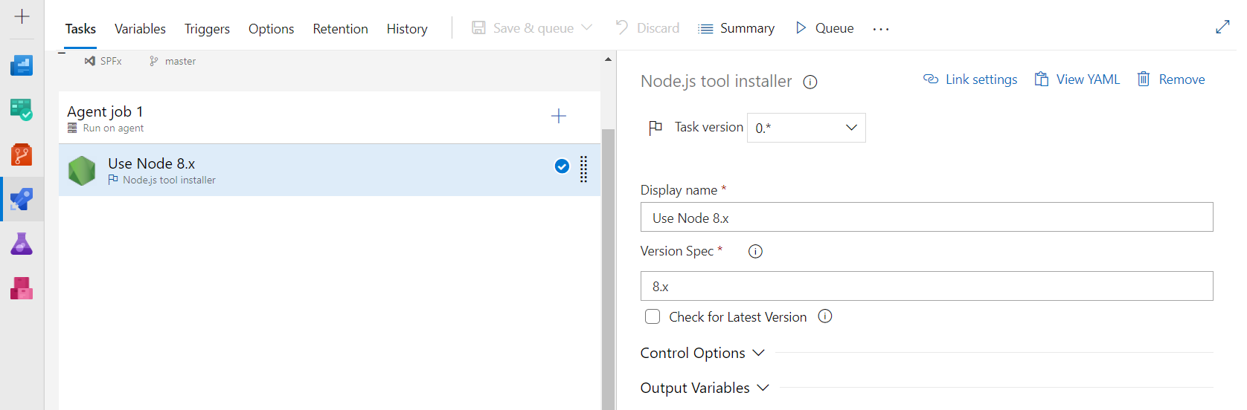Open the Triggers tab
The width and height of the screenshot is (1247, 410).
coord(207,29)
